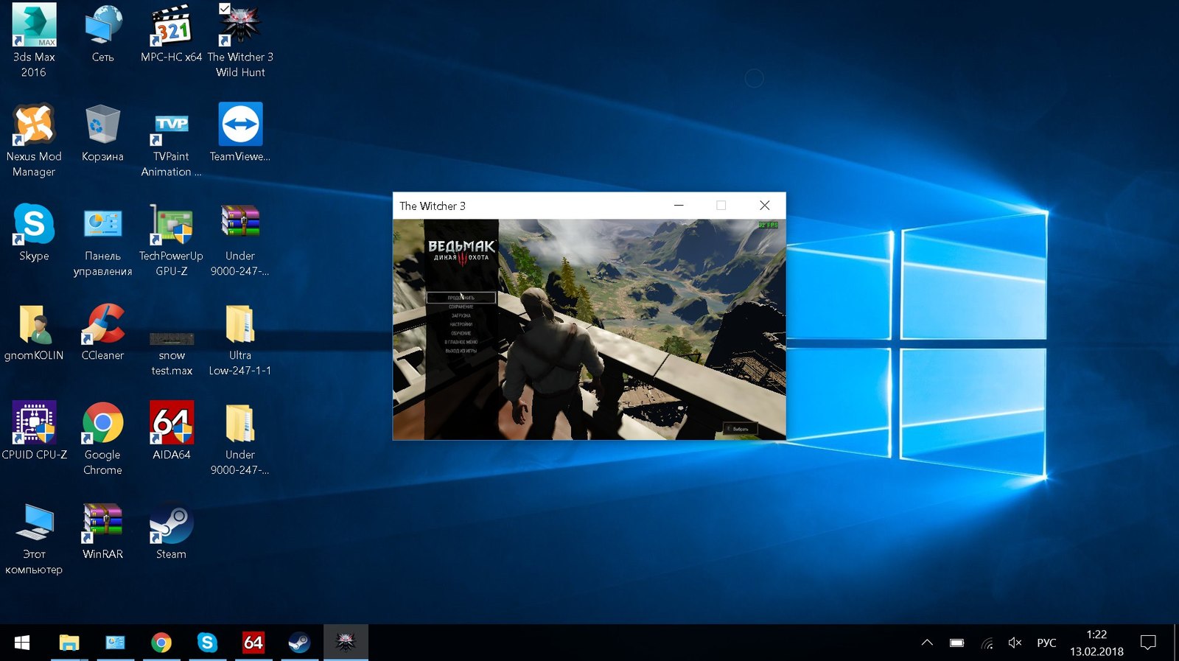Switch to Skype in the taskbar
The image size is (1179, 661).
coord(207,643)
